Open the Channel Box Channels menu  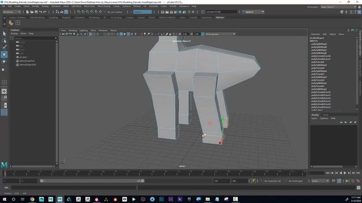tap(315, 34)
